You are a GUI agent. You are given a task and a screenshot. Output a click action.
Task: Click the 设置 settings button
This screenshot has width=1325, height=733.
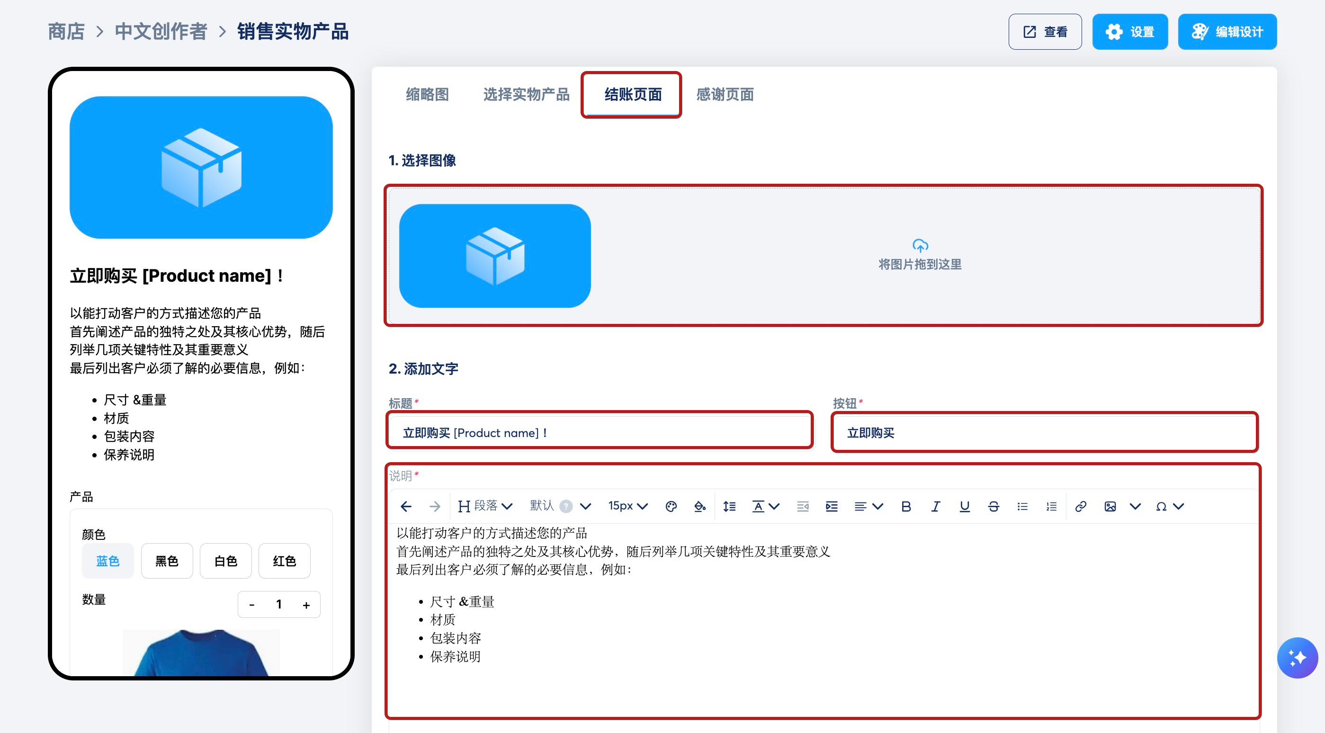point(1129,32)
